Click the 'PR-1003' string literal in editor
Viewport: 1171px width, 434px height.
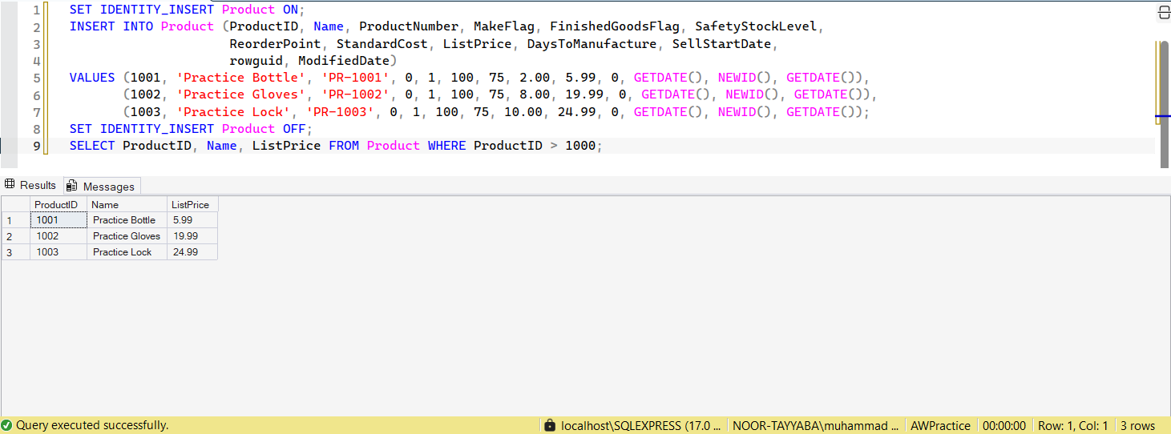pyautogui.click(x=340, y=112)
